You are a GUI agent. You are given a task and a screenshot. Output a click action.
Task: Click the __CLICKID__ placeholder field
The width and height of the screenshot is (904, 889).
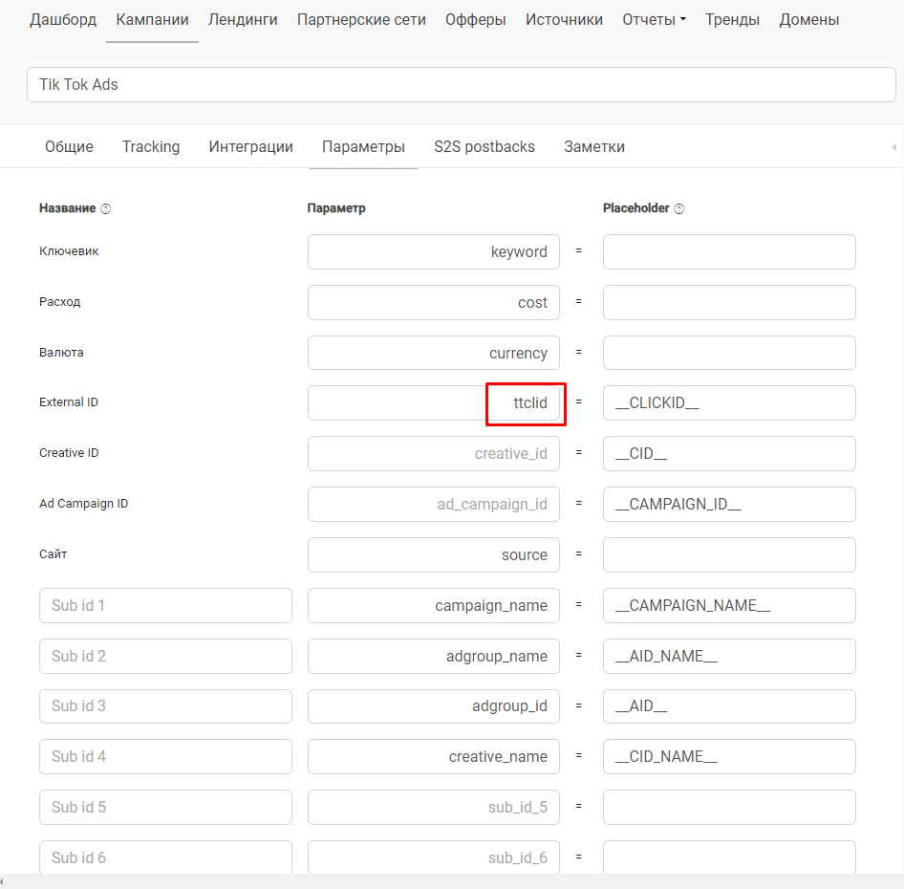click(729, 402)
